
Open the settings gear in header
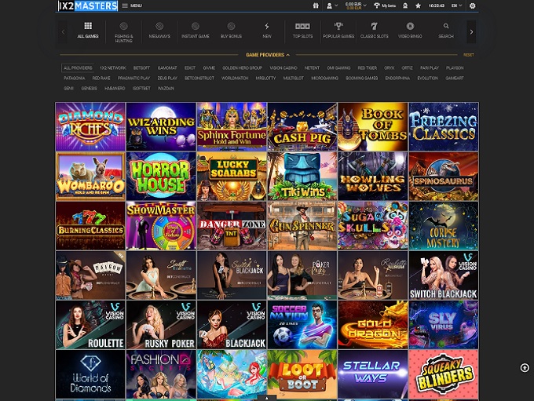[x=473, y=5]
